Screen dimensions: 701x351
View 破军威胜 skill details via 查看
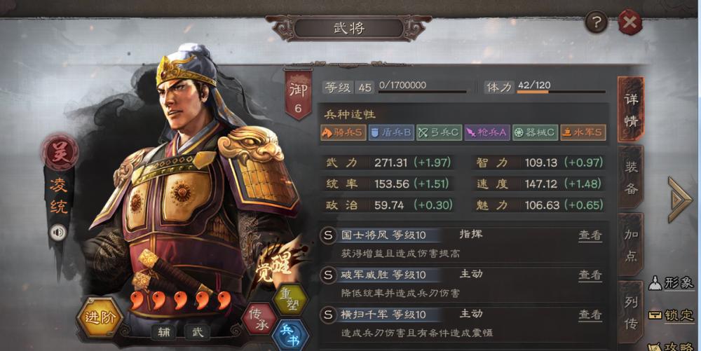590,275
